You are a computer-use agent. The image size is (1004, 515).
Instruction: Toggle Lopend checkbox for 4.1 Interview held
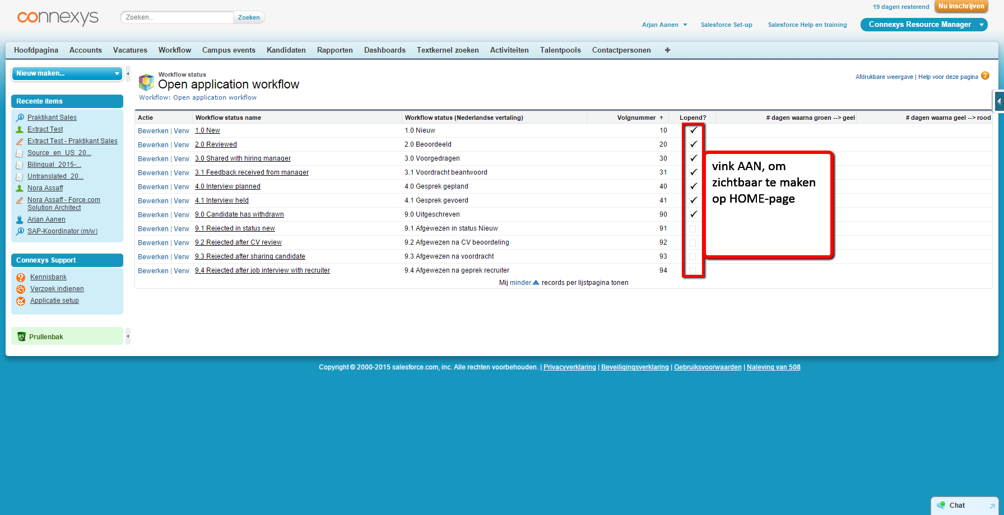(x=693, y=200)
